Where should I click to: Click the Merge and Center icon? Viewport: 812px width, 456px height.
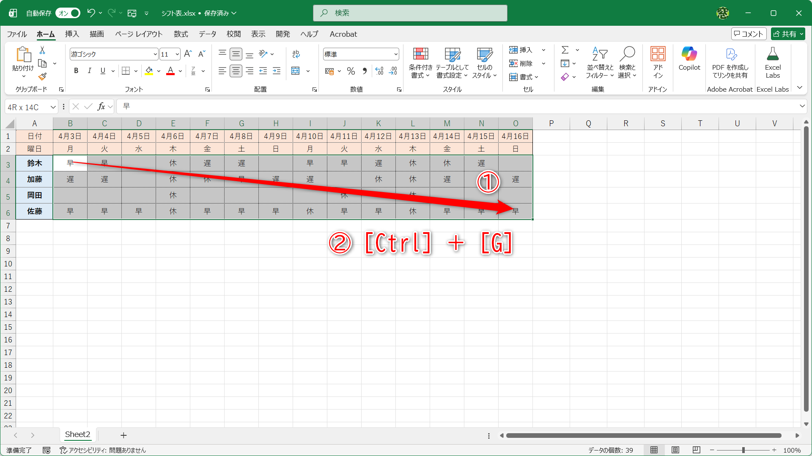tap(296, 71)
